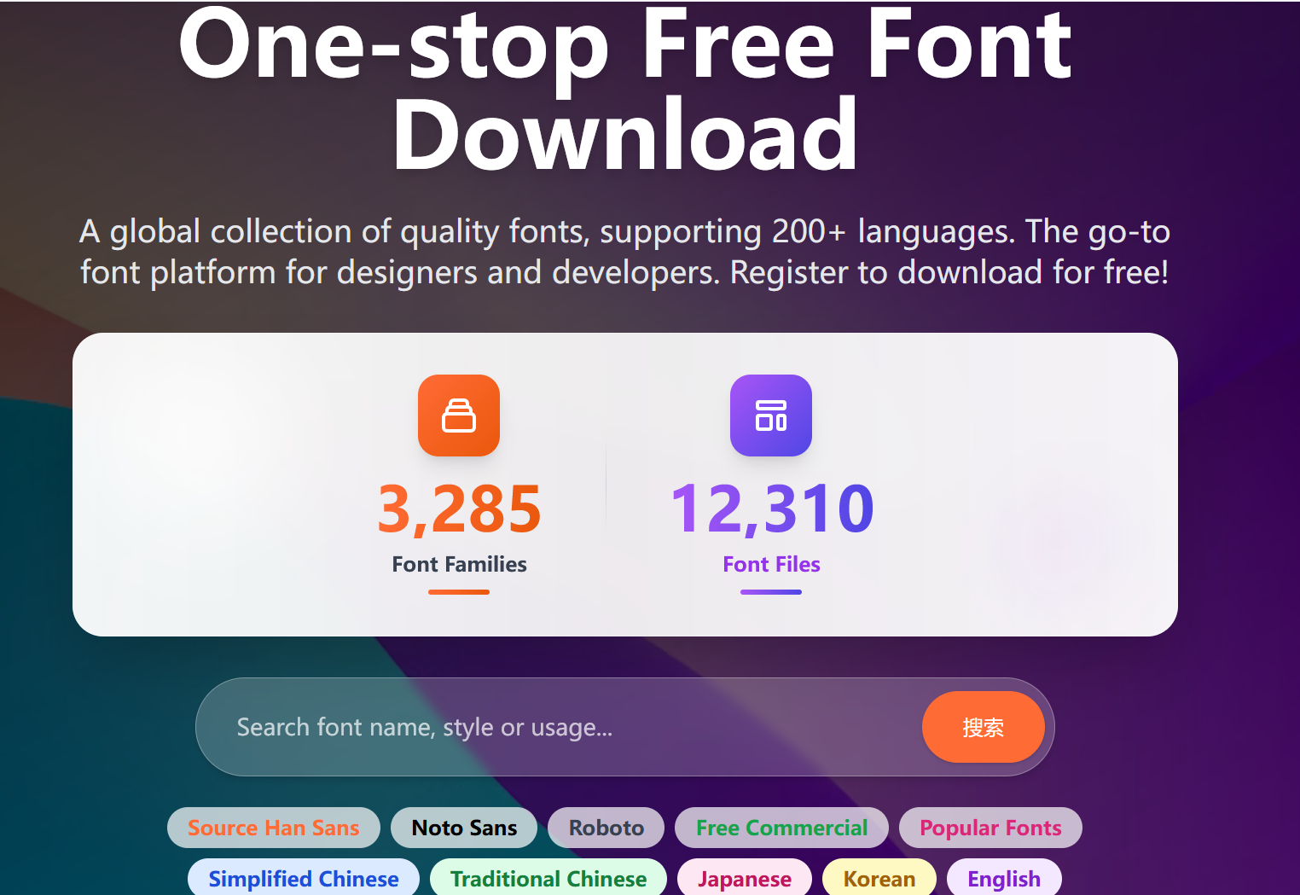The image size is (1300, 895).
Task: Select the Source Han Sans tag
Action: pyautogui.click(x=274, y=828)
